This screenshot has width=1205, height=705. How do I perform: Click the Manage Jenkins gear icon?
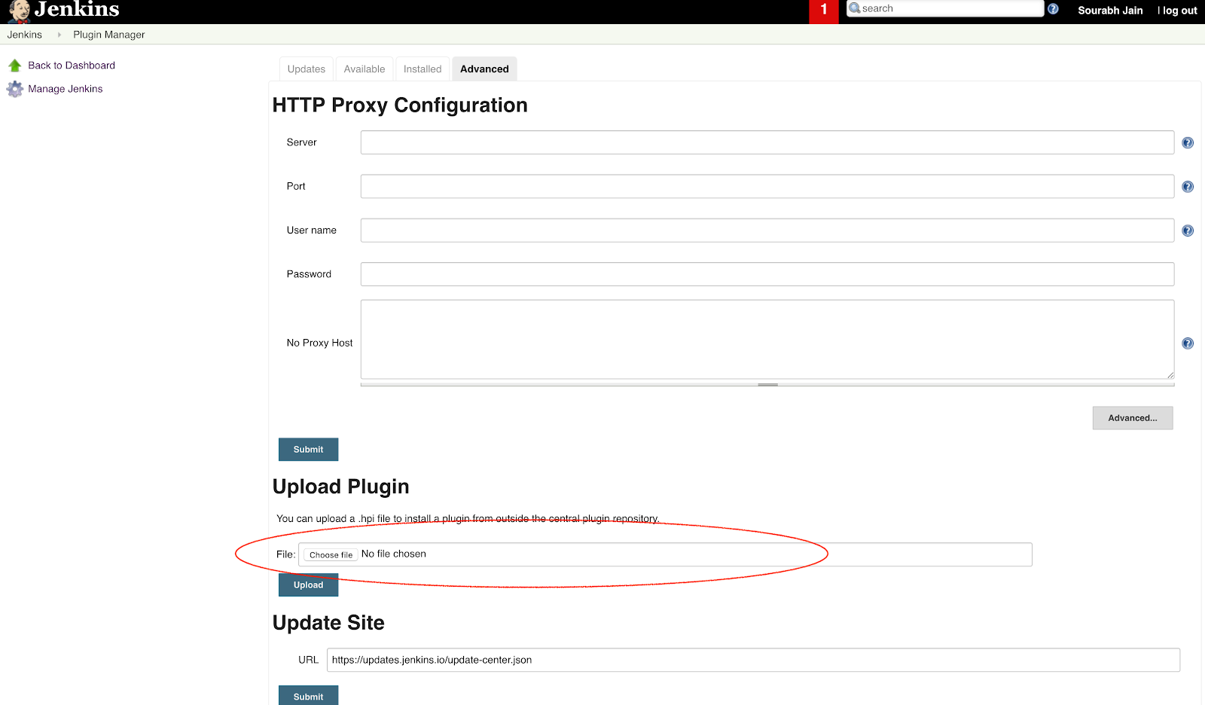(15, 89)
